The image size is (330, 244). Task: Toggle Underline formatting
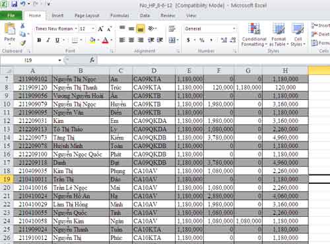(57, 40)
